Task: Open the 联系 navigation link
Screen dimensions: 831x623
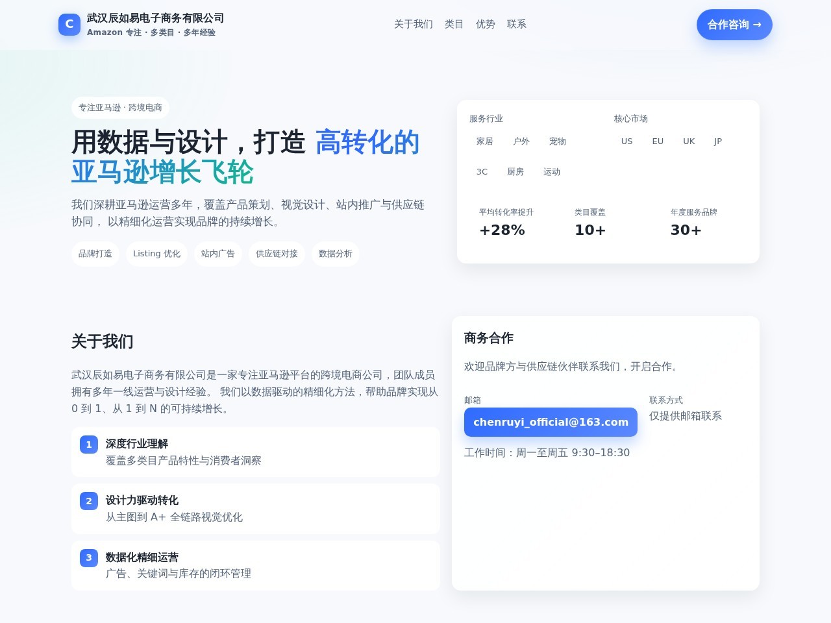Action: click(x=516, y=24)
